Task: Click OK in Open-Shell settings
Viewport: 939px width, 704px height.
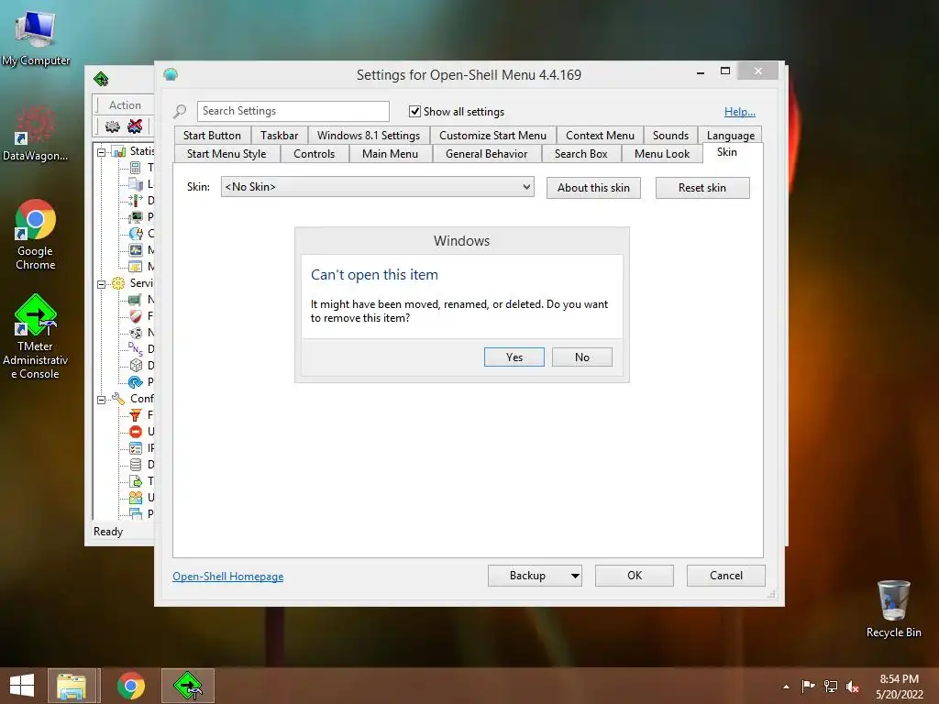Action: pyautogui.click(x=635, y=576)
